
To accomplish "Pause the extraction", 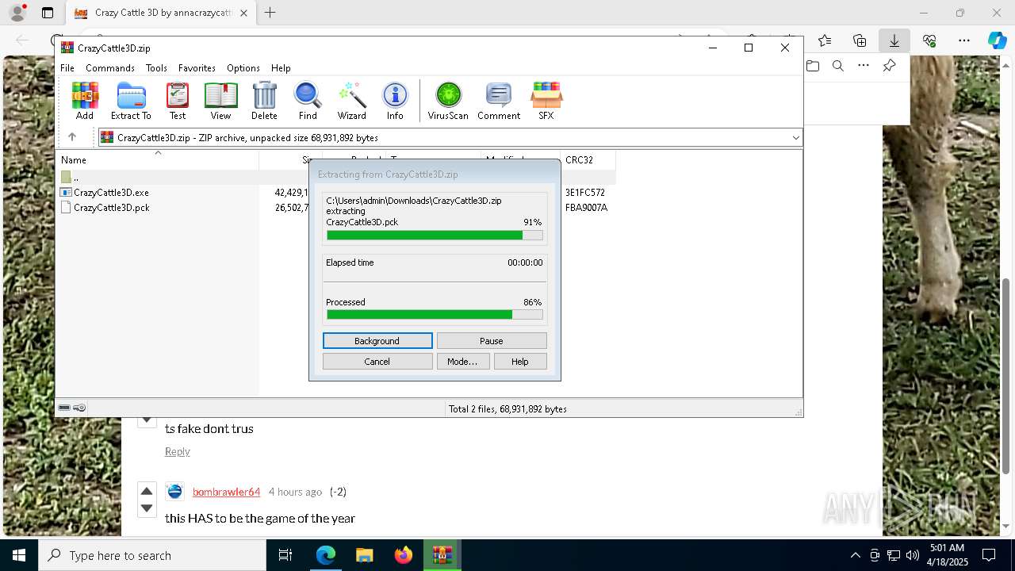I will pos(492,341).
